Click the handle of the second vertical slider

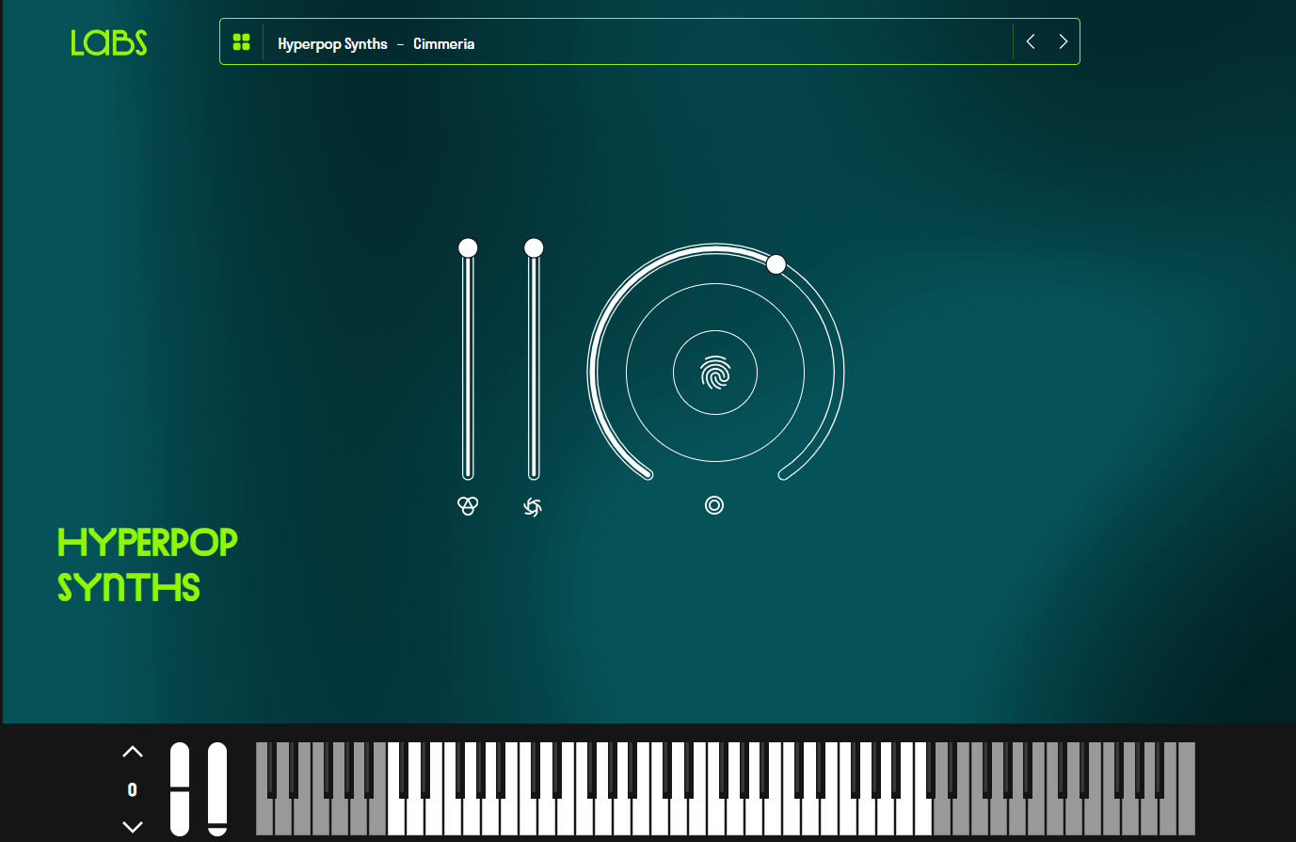534,247
